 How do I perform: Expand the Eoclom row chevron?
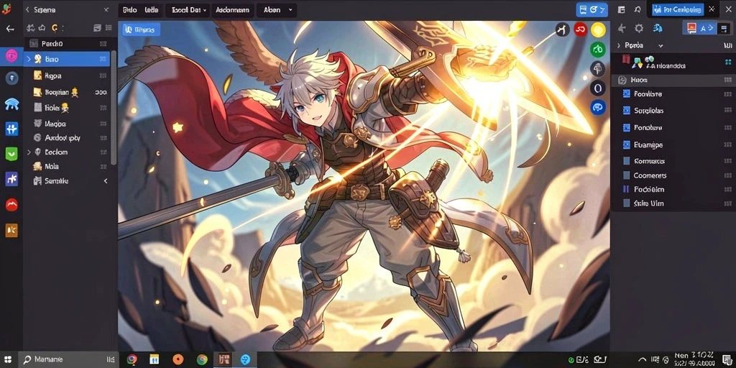coord(29,152)
